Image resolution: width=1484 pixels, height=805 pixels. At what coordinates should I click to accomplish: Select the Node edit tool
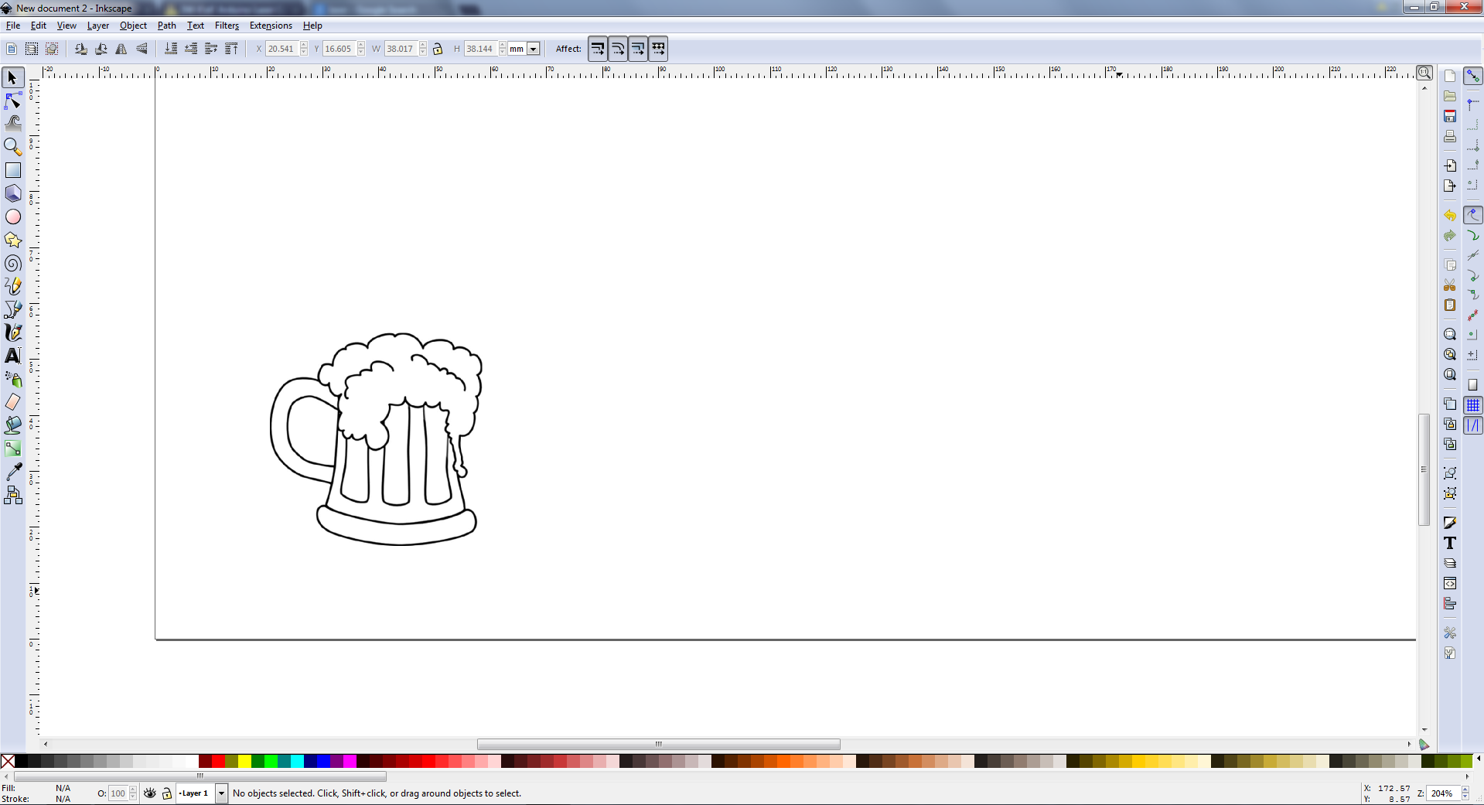tap(12, 101)
